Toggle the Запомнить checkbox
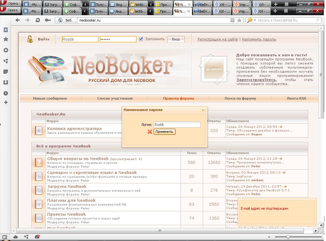Viewport: 326px width, 241px height. tap(141, 39)
